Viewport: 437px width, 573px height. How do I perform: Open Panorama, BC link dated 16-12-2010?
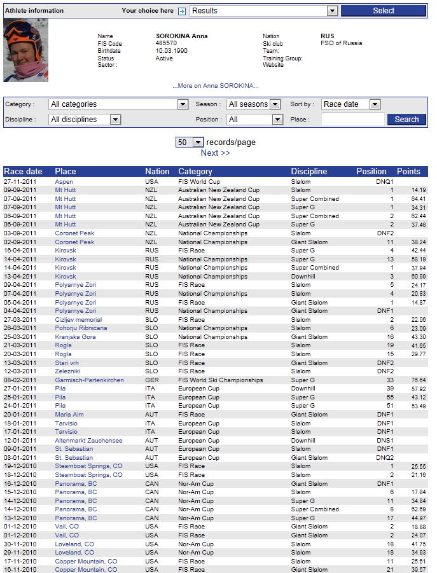pos(76,483)
